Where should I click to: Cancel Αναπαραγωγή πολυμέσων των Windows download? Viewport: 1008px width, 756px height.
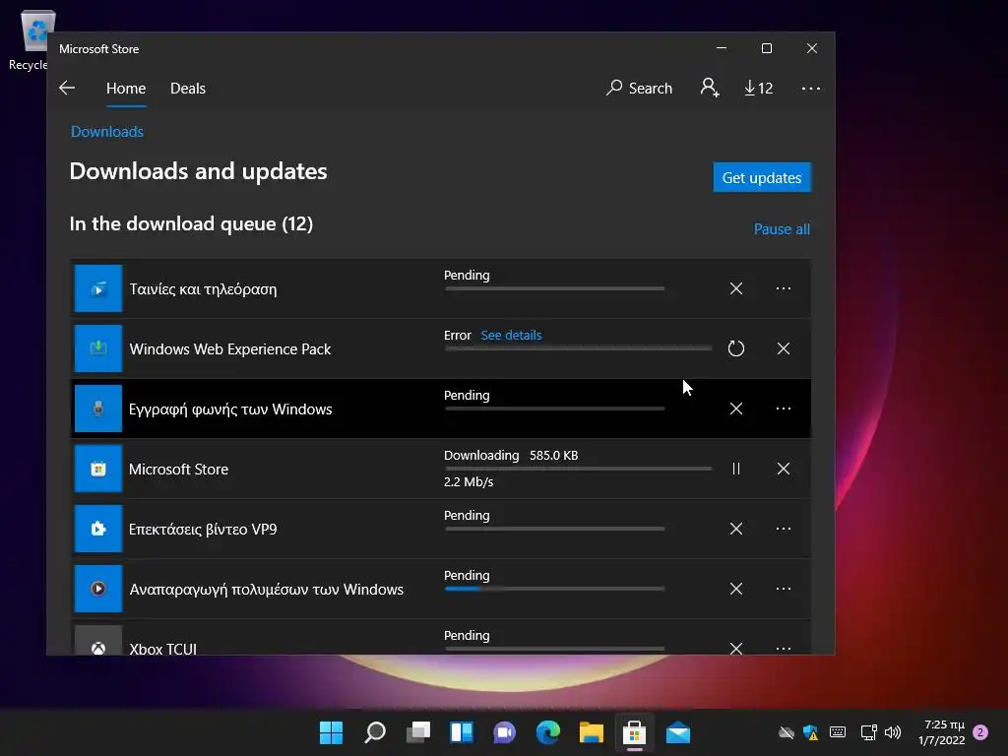tap(736, 589)
